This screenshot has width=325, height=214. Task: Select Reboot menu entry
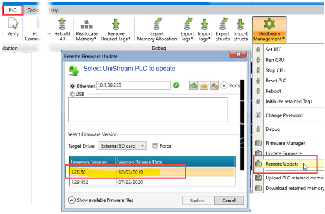[x=273, y=91]
